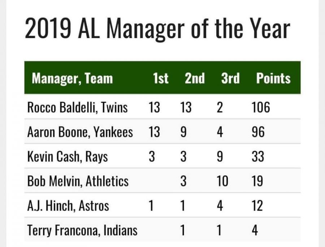Click Rocco Baldelli's 106 points value
Image resolution: width=325 pixels, height=247 pixels.
point(261,108)
